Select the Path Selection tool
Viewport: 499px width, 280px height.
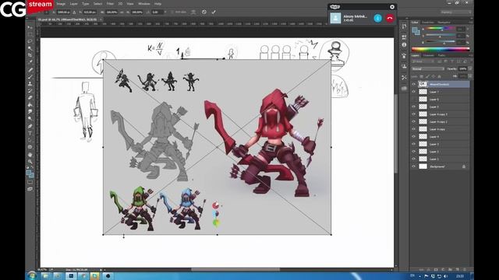[x=30, y=140]
